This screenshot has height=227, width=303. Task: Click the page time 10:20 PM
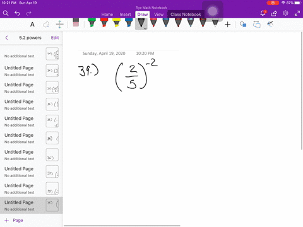tap(145, 54)
